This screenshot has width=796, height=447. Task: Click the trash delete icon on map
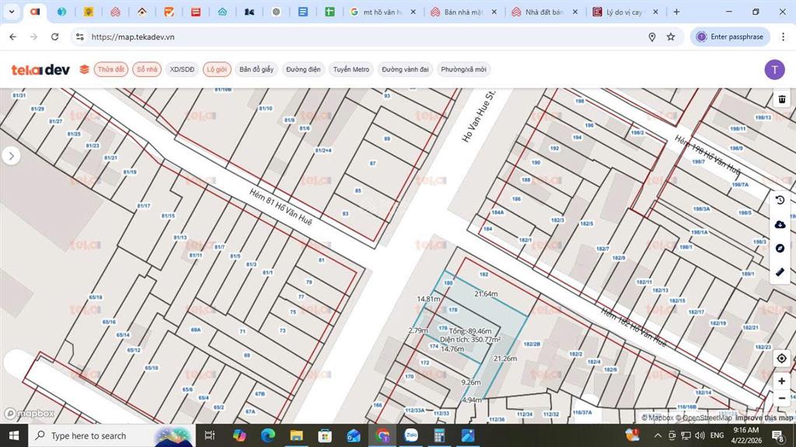click(x=782, y=99)
